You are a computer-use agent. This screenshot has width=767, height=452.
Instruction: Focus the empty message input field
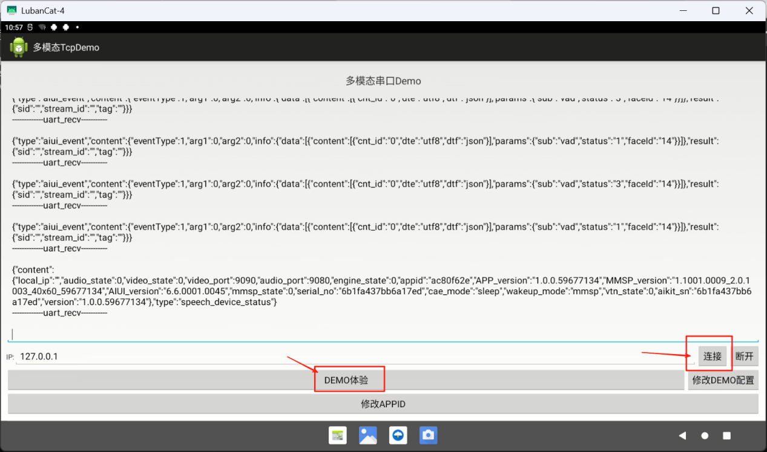coord(381,334)
